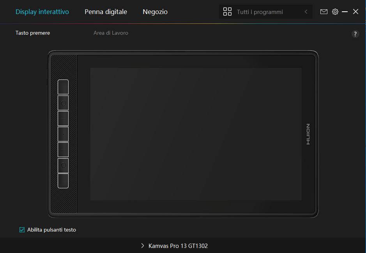Select the Tasto premere subtab

click(x=33, y=33)
